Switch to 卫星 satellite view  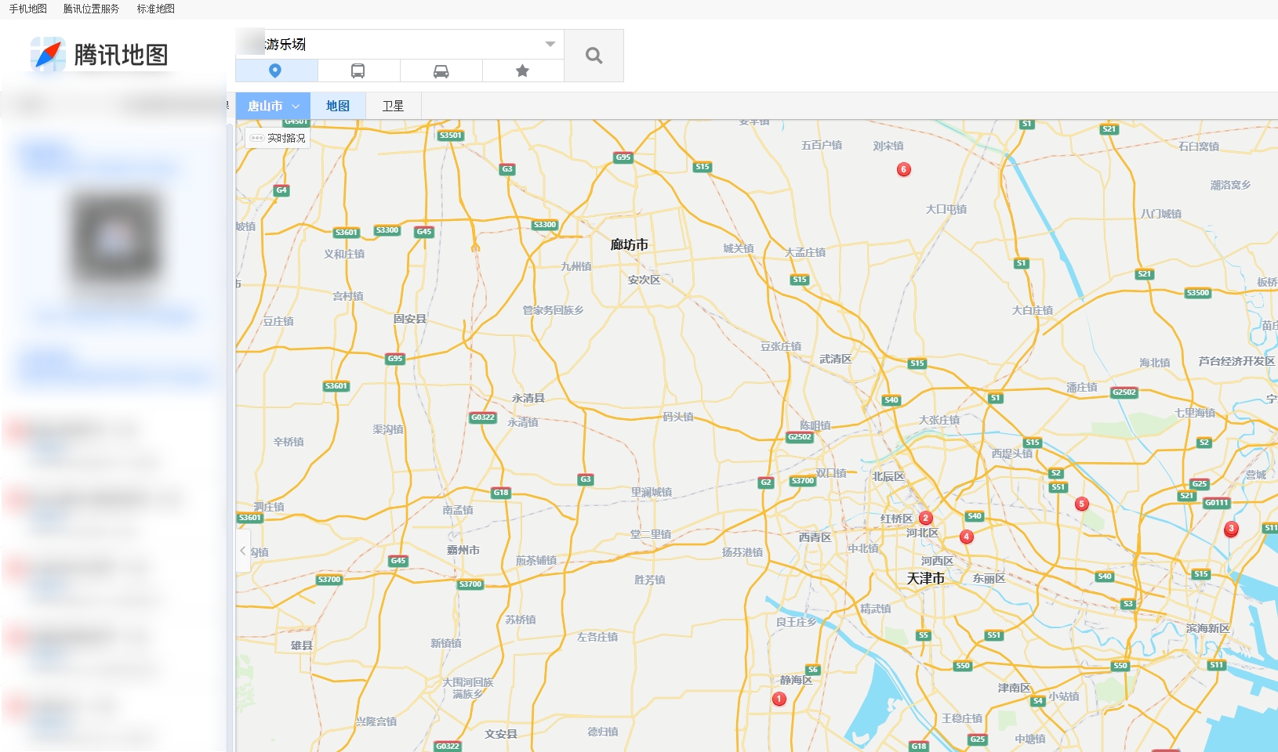(x=393, y=106)
